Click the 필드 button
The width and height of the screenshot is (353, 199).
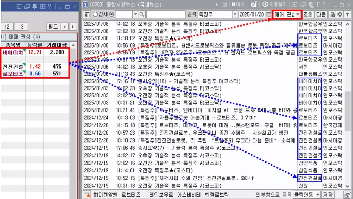coord(53,27)
